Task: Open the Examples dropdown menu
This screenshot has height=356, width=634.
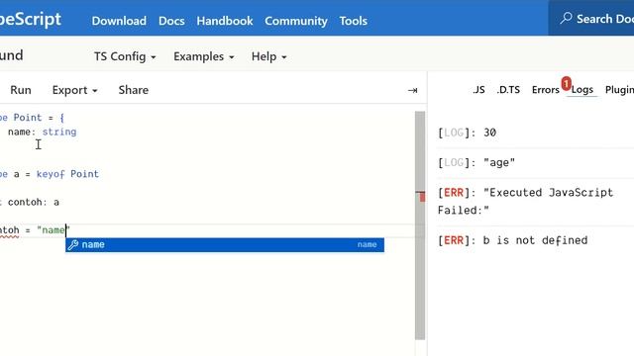Action: [x=203, y=56]
